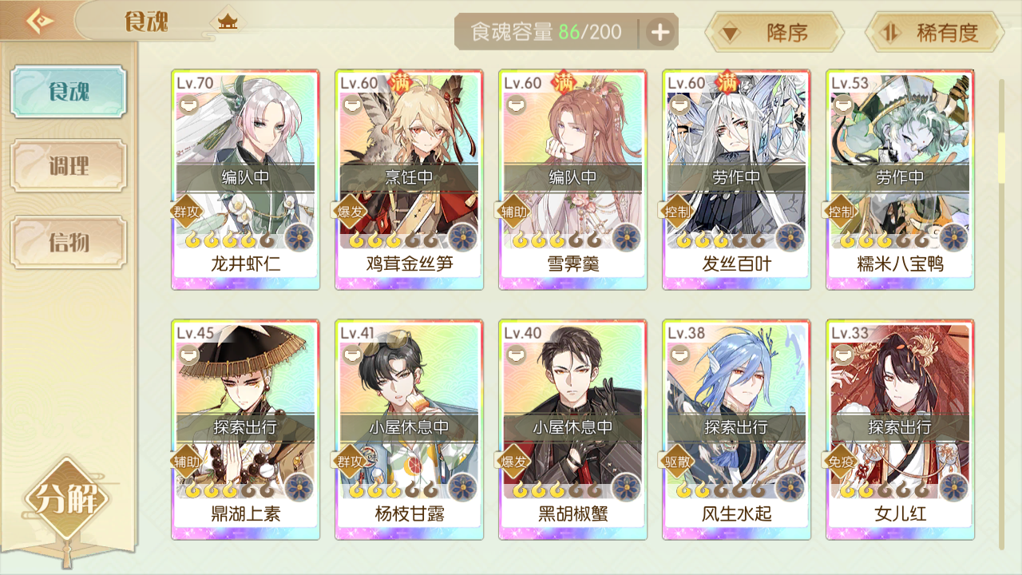Select the 食魂 tab

(x=69, y=92)
